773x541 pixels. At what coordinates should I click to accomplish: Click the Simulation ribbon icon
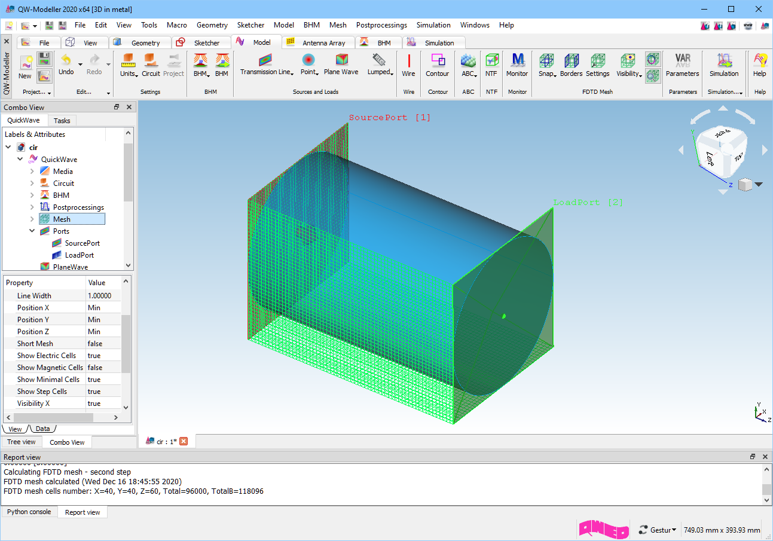724,66
